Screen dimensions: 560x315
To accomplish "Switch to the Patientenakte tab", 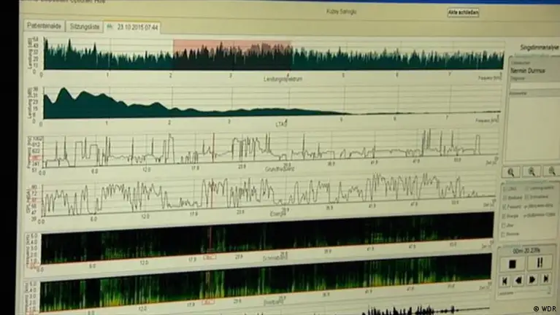I will tap(42, 26).
